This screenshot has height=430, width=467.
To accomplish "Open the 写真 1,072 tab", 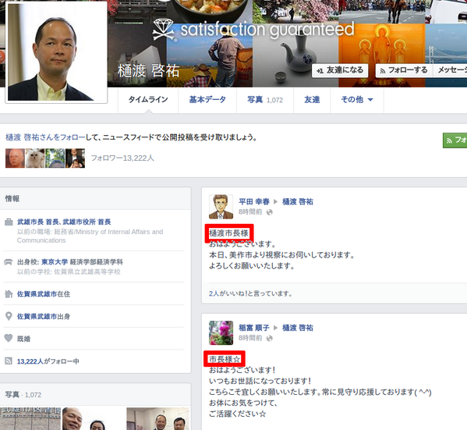I will [265, 100].
